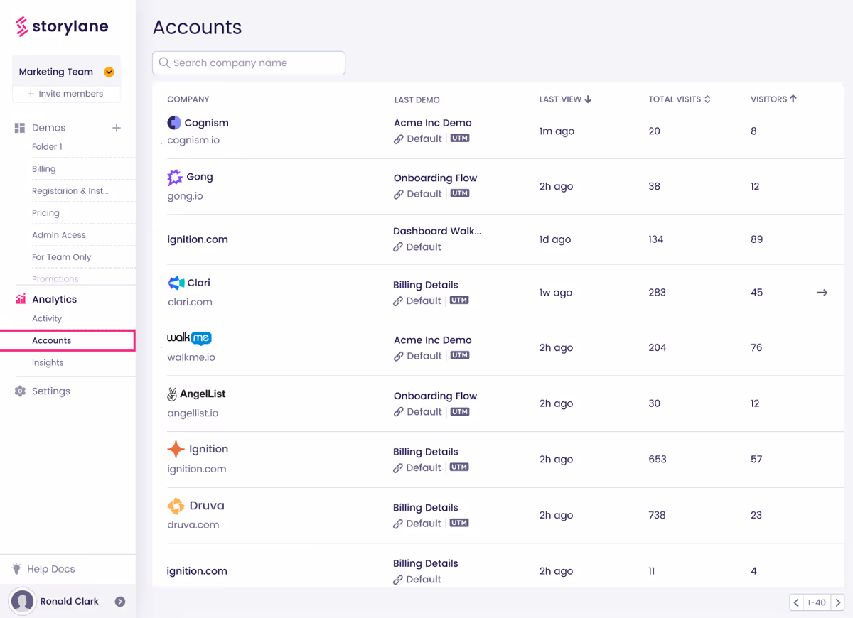Open Folder 1 in Demos
This screenshot has width=853, height=618.
click(x=47, y=147)
